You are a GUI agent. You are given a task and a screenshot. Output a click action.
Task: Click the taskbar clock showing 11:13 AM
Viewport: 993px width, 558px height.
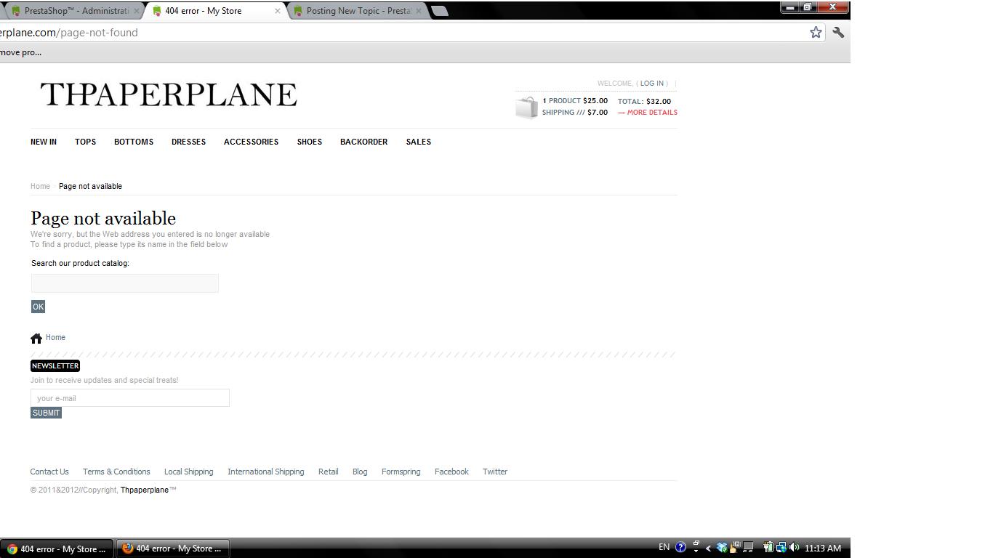(823, 548)
